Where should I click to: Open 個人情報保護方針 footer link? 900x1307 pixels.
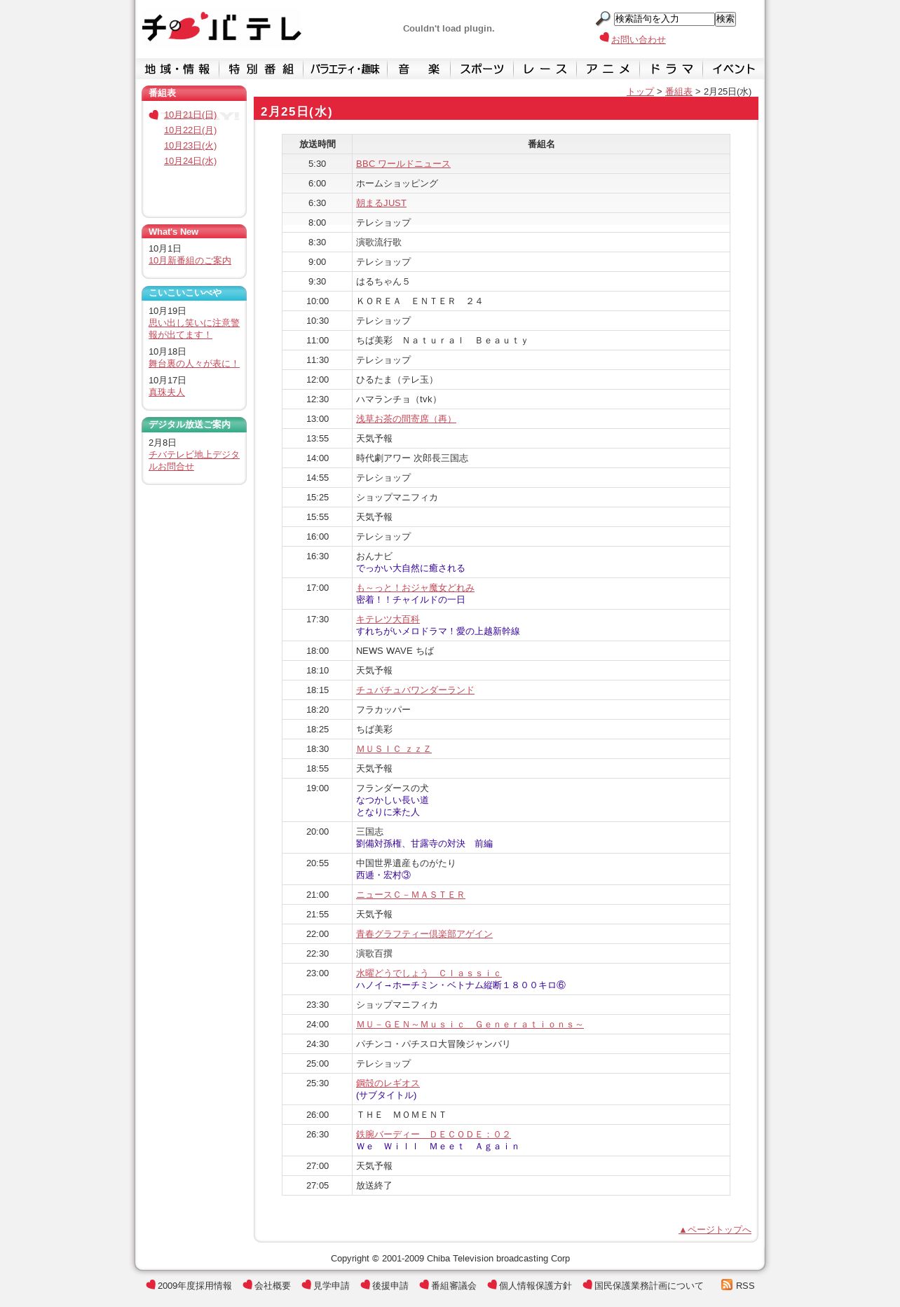(536, 1286)
